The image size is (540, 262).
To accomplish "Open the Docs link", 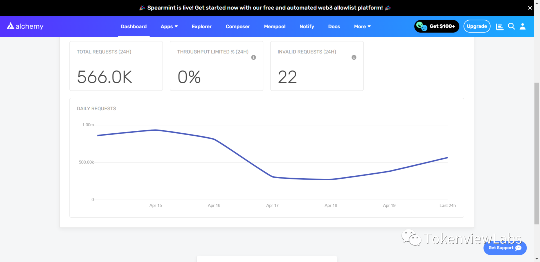I will click(334, 27).
